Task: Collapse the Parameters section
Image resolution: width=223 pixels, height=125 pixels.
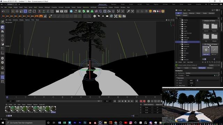Action: pos(177,78)
